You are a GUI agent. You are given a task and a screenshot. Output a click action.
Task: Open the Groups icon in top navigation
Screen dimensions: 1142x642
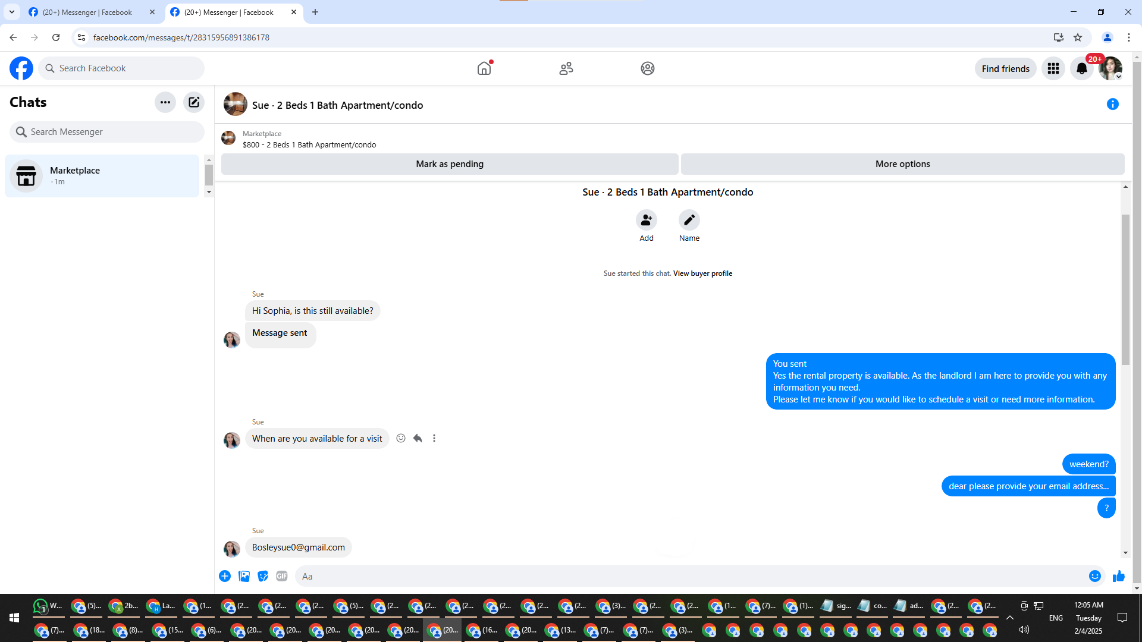(x=648, y=68)
